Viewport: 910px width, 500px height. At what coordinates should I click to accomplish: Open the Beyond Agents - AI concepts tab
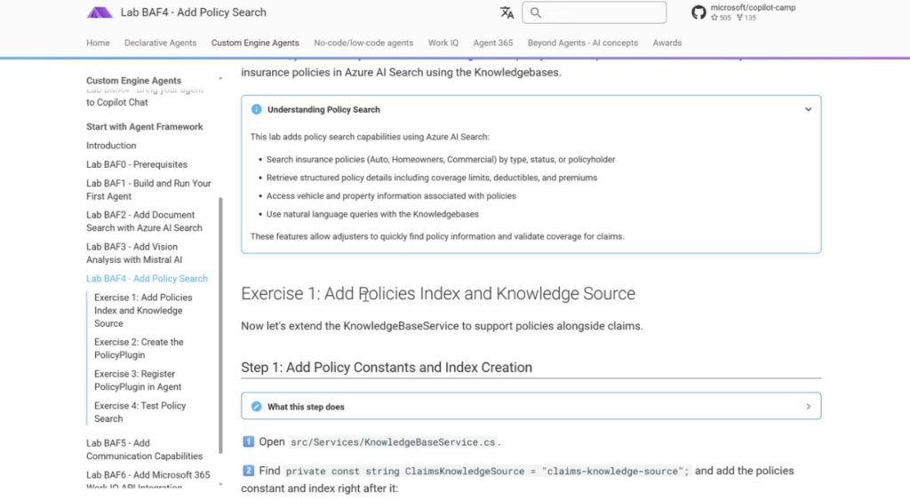click(582, 43)
